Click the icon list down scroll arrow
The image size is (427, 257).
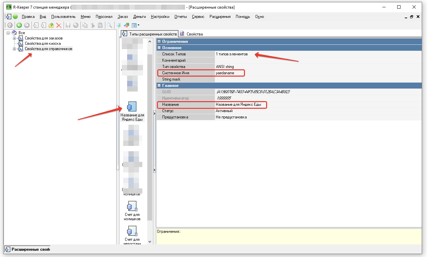coord(150,242)
